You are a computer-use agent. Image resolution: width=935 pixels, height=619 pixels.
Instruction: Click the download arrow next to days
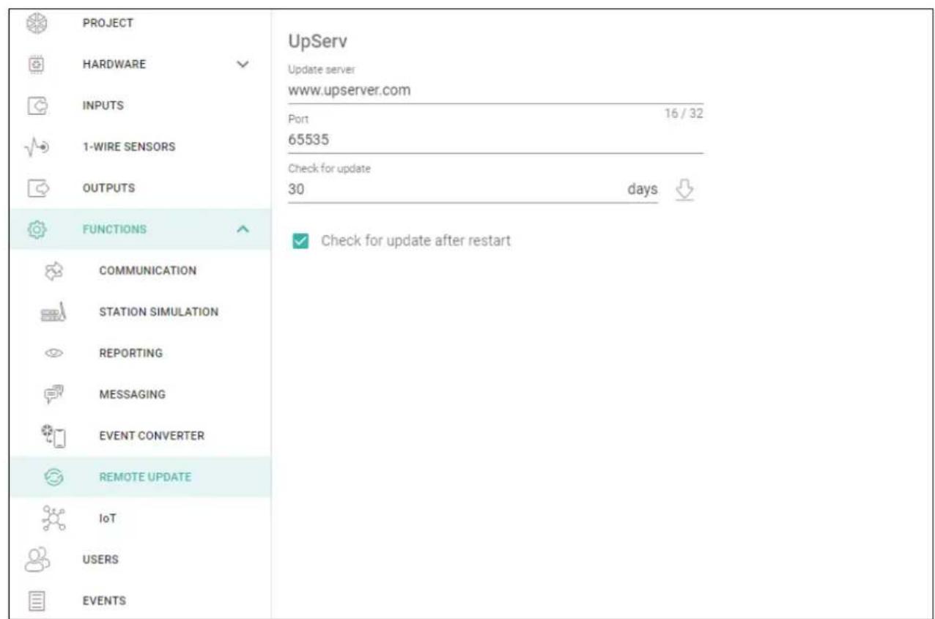(683, 190)
